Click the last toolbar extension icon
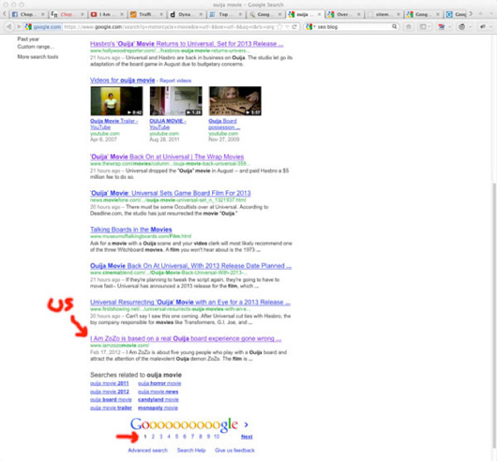 (483, 27)
